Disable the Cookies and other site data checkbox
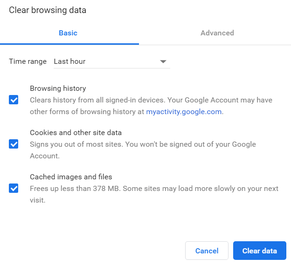 (x=14, y=144)
